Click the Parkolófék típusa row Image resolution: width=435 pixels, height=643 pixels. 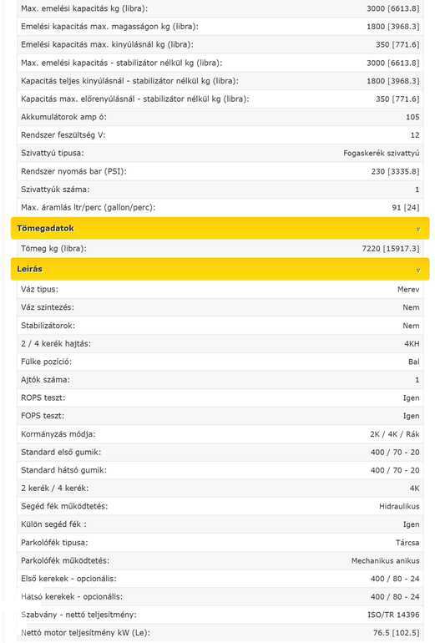[x=220, y=543]
